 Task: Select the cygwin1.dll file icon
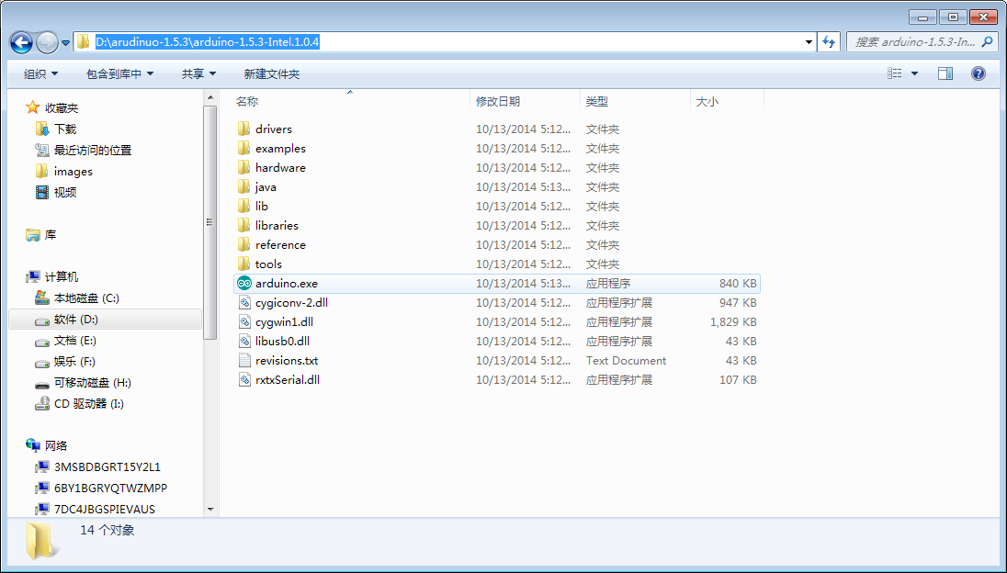(244, 321)
